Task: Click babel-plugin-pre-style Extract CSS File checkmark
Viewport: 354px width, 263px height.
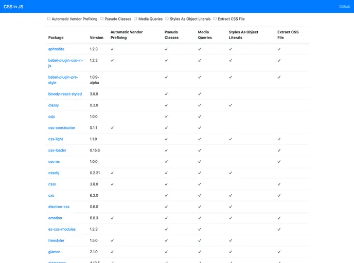Action: [279, 77]
